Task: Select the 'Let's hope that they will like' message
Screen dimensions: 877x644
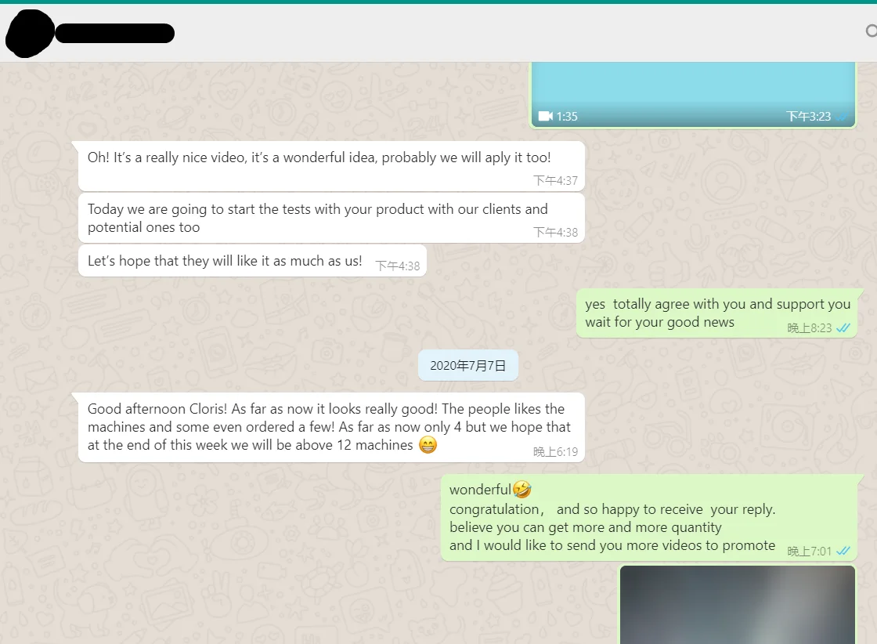Action: click(252, 261)
